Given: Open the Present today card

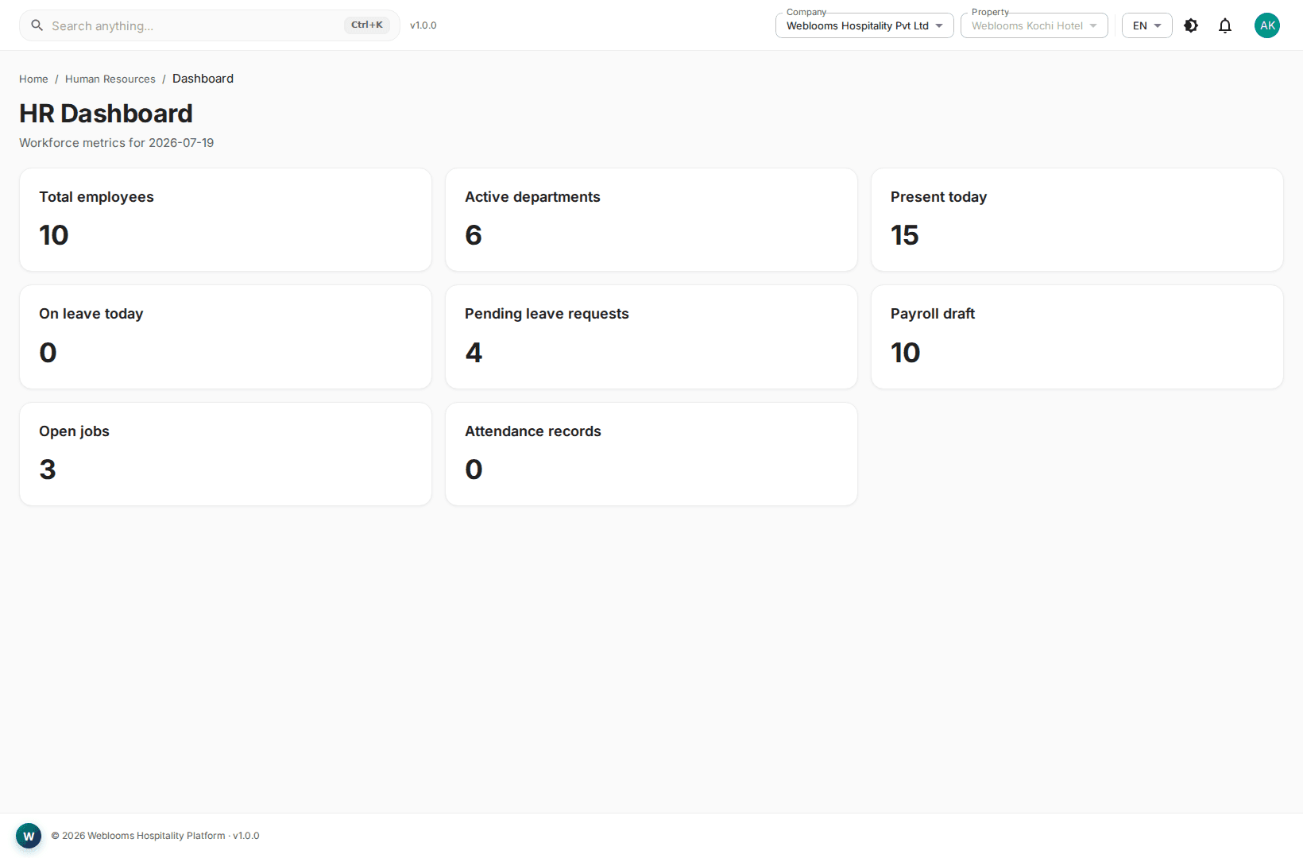Looking at the screenshot, I should [x=1077, y=219].
